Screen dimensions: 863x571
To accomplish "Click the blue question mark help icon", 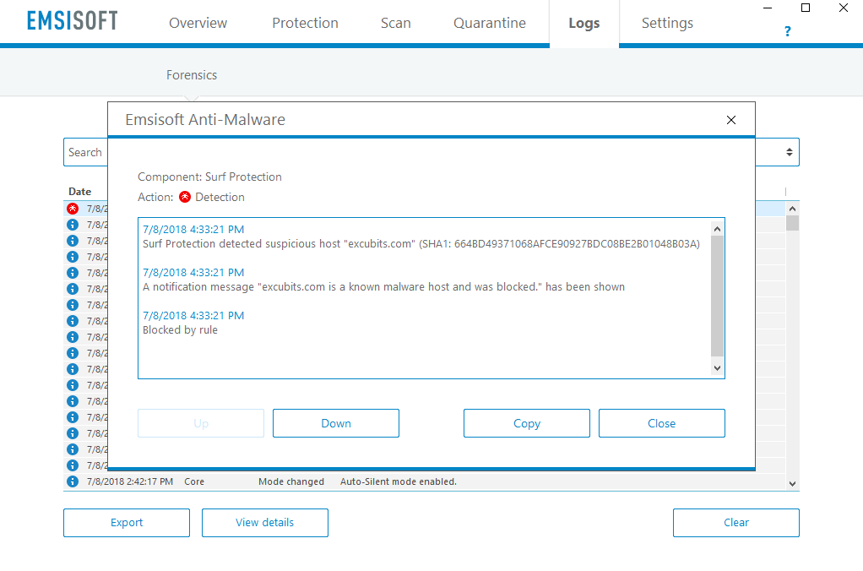I will tap(787, 32).
